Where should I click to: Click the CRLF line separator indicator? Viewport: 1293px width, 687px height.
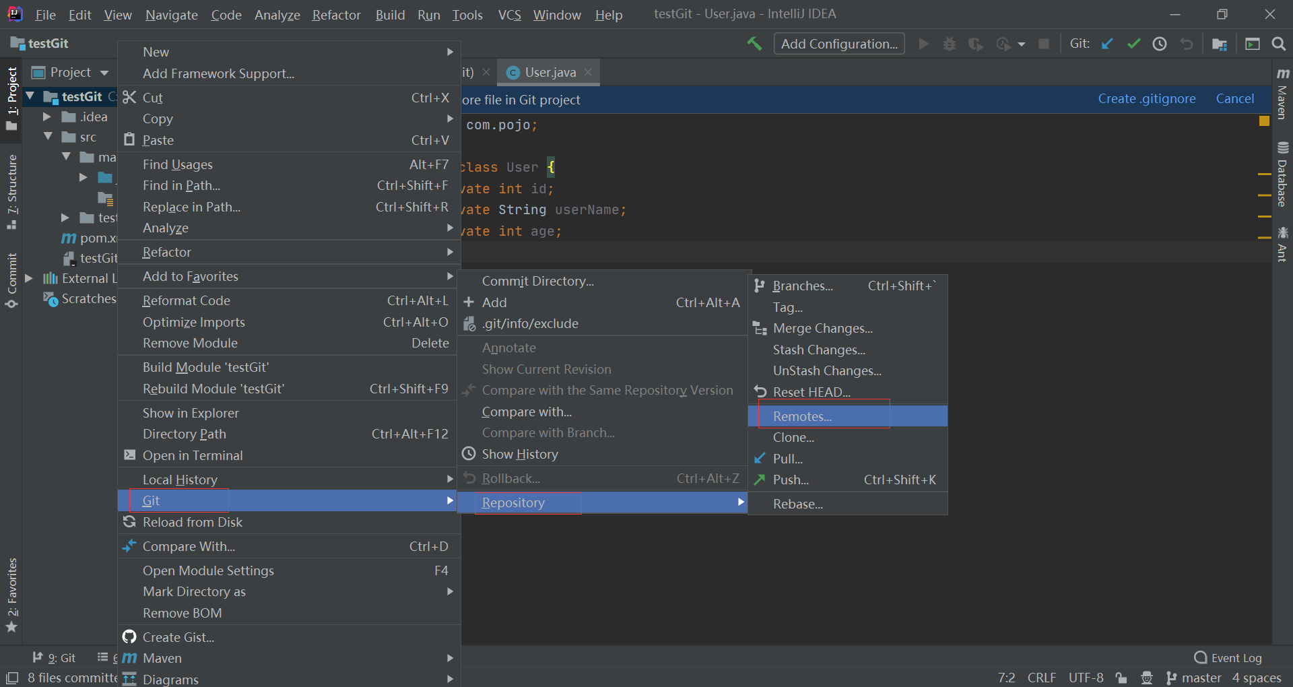pos(1042,678)
